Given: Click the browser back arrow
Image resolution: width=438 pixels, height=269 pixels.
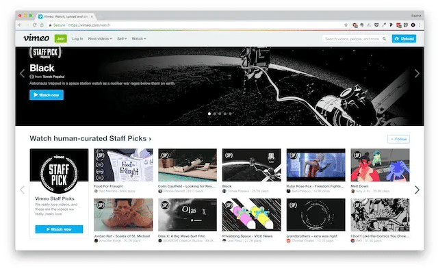Looking at the screenshot, I should (20, 25).
